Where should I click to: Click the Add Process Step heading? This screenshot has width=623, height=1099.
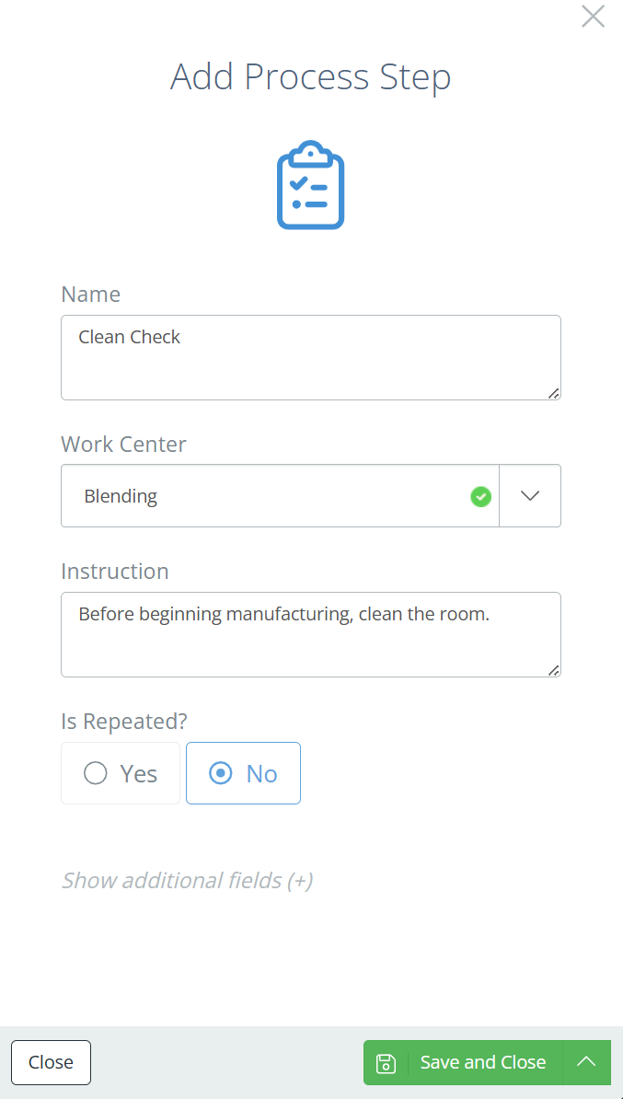click(x=310, y=77)
